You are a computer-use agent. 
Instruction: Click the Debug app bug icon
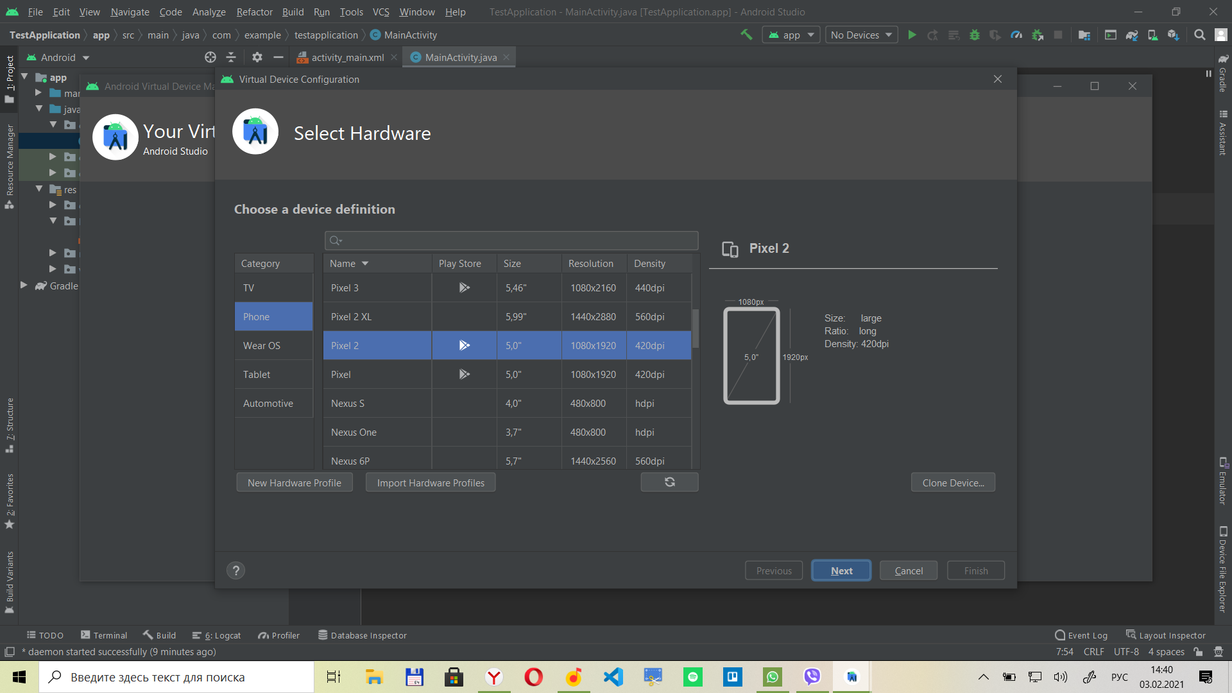[x=974, y=35]
